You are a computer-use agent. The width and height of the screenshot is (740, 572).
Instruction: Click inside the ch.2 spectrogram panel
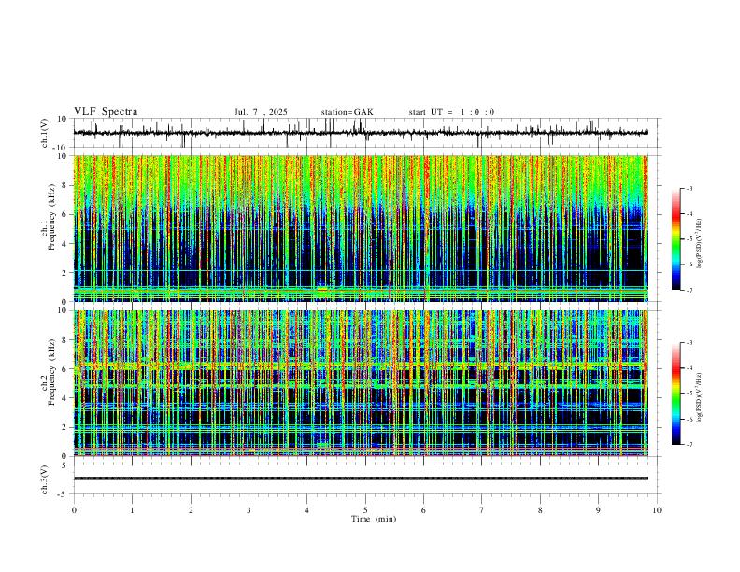click(x=360, y=383)
